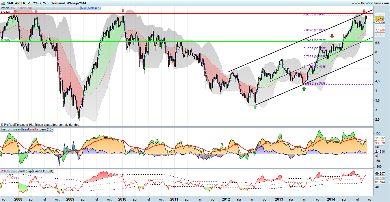Click the yellow 7,750 current price tag
390x202 pixels.
click(379, 18)
